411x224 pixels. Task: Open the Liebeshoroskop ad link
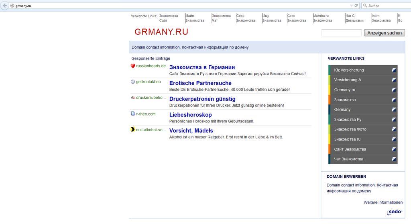191,115
